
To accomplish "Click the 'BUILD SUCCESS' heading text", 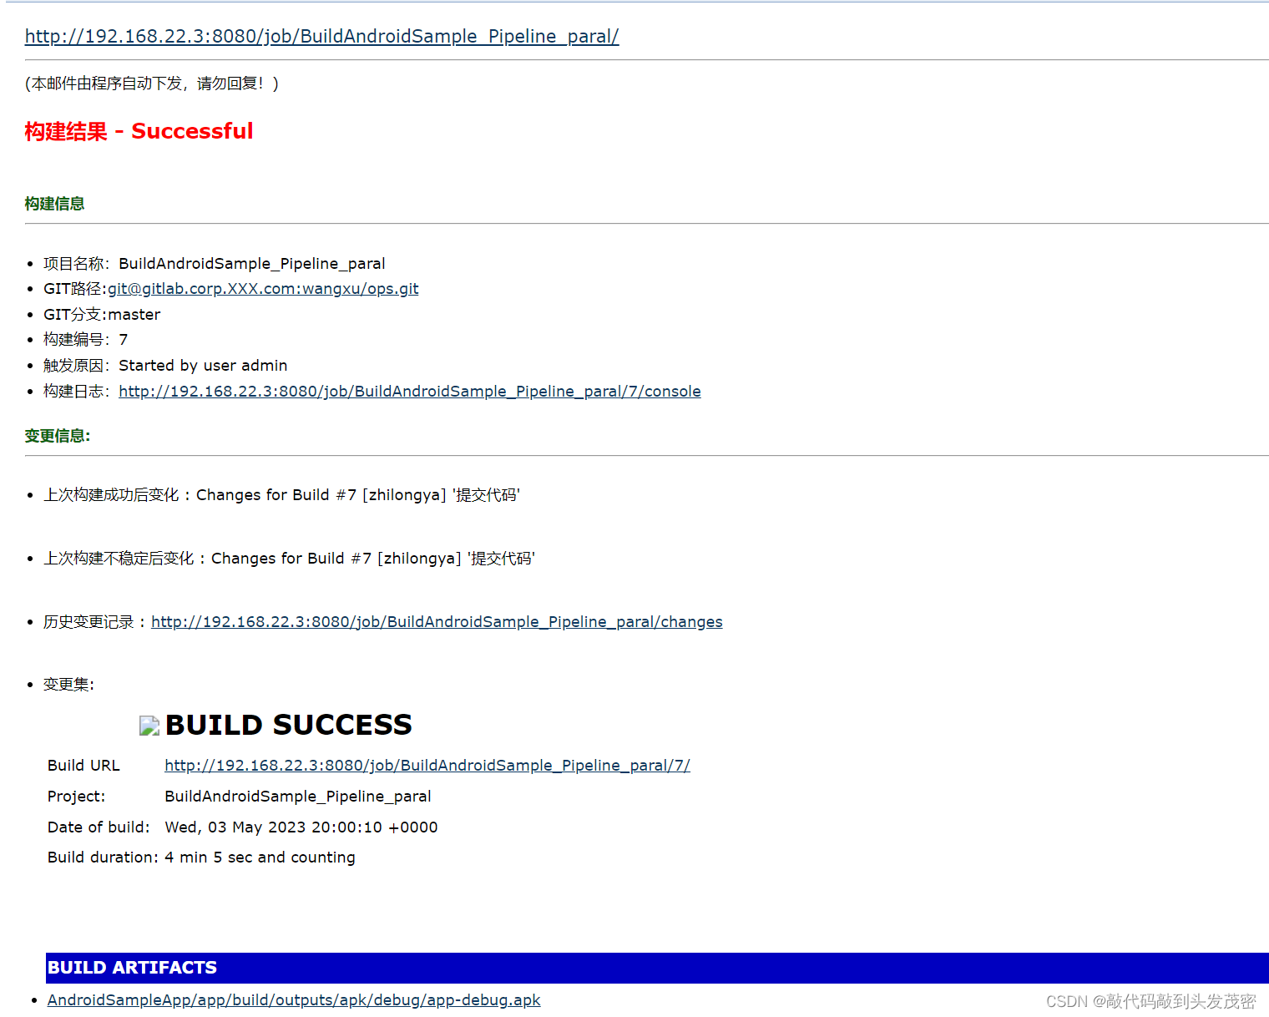I will [289, 725].
